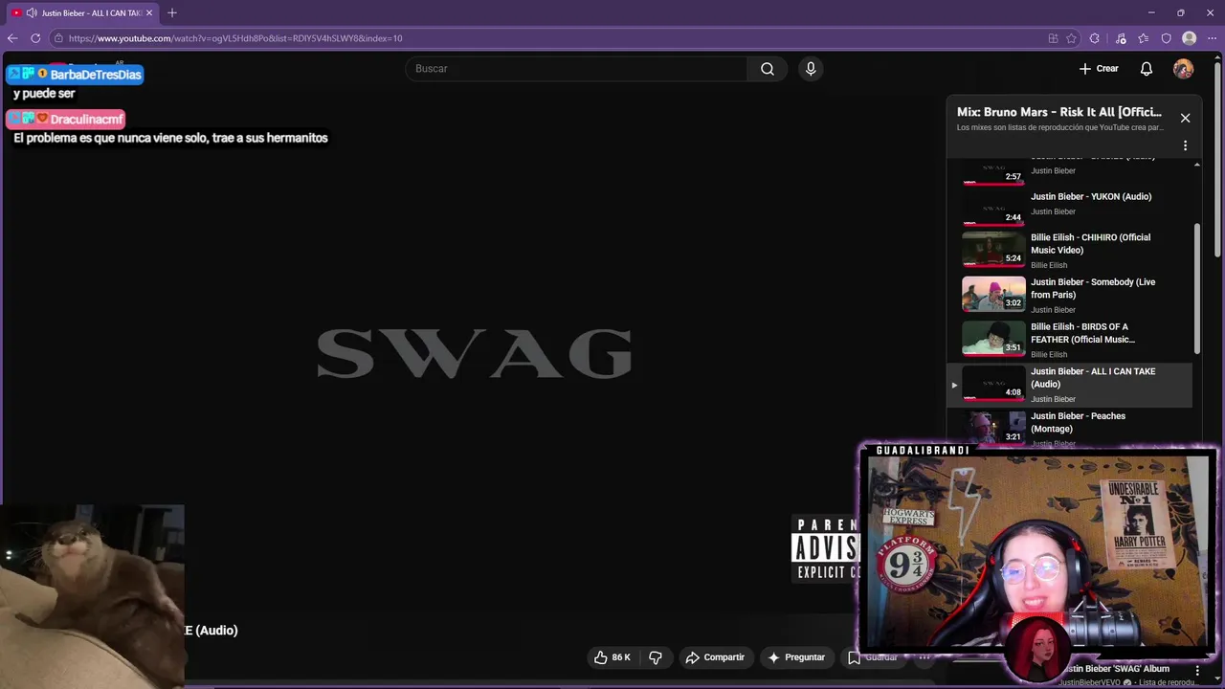Screen dimensions: 1225x689
Task: Go back with the browser back arrow
Action: [12, 38]
